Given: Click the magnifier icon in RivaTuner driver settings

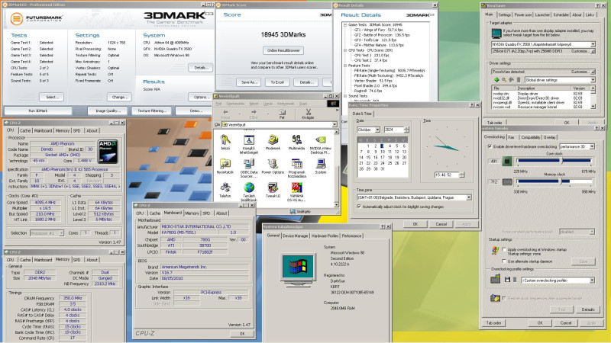Looking at the screenshot, I should (504, 80).
